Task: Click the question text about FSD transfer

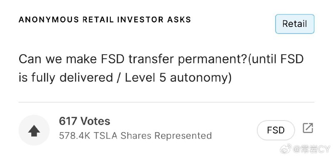Action: click(161, 68)
